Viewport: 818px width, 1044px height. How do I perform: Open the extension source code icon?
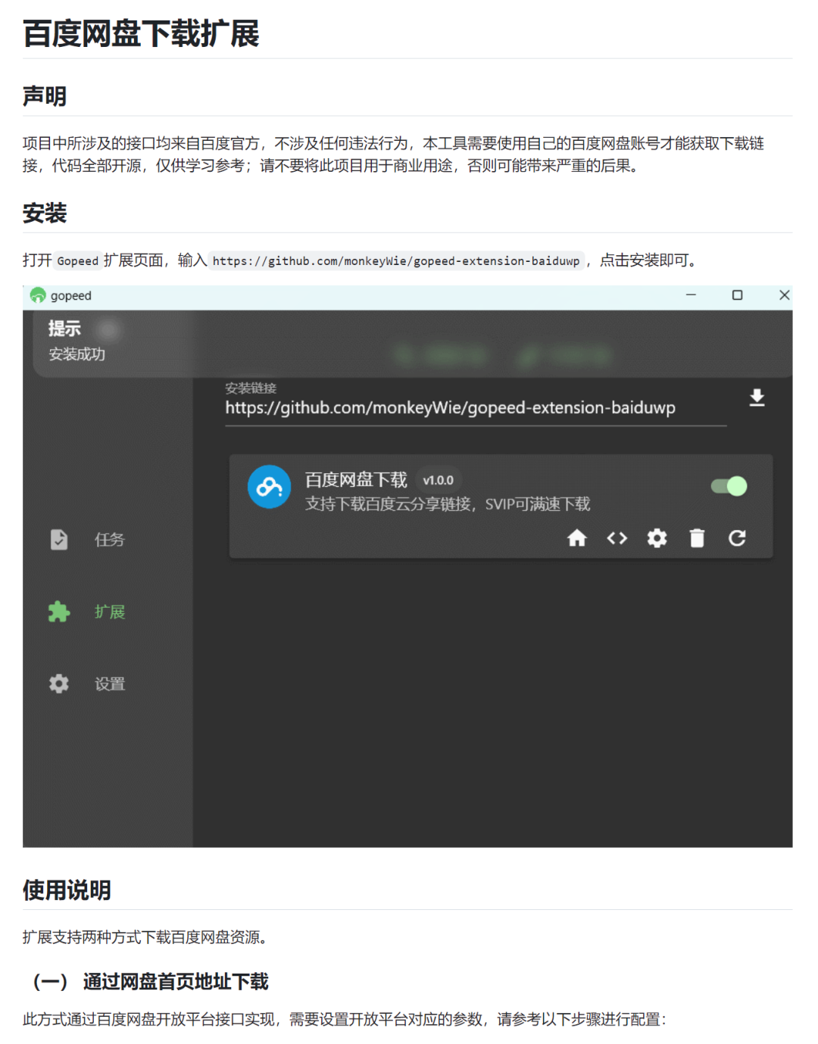tap(617, 538)
